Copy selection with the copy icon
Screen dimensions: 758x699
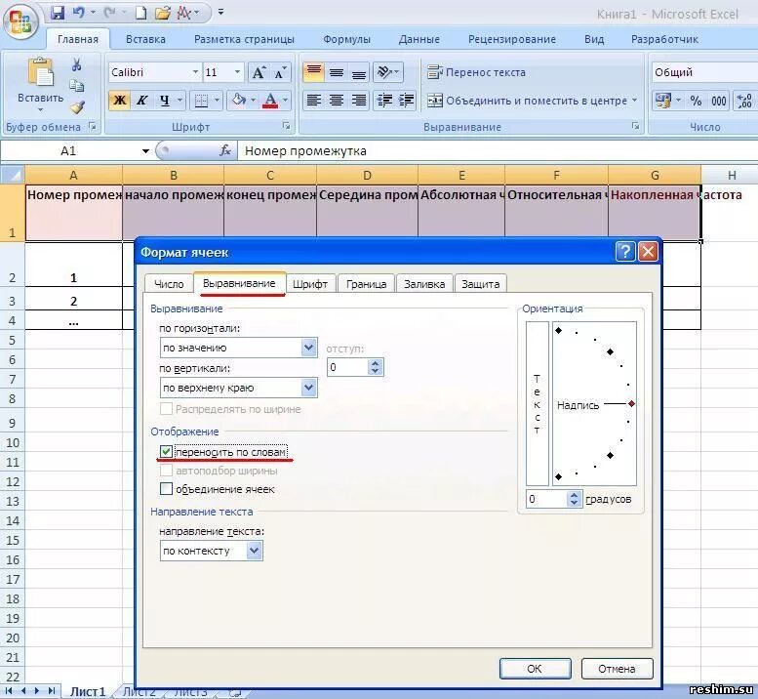[x=76, y=86]
